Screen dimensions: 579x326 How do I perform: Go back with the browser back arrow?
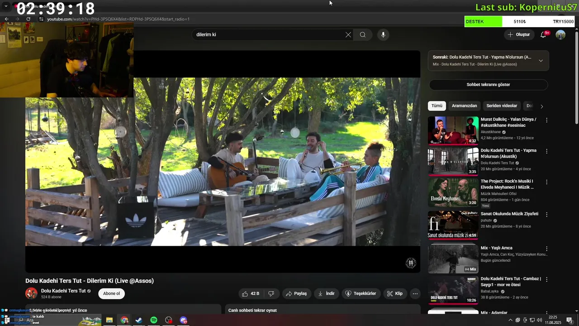pos(6,19)
